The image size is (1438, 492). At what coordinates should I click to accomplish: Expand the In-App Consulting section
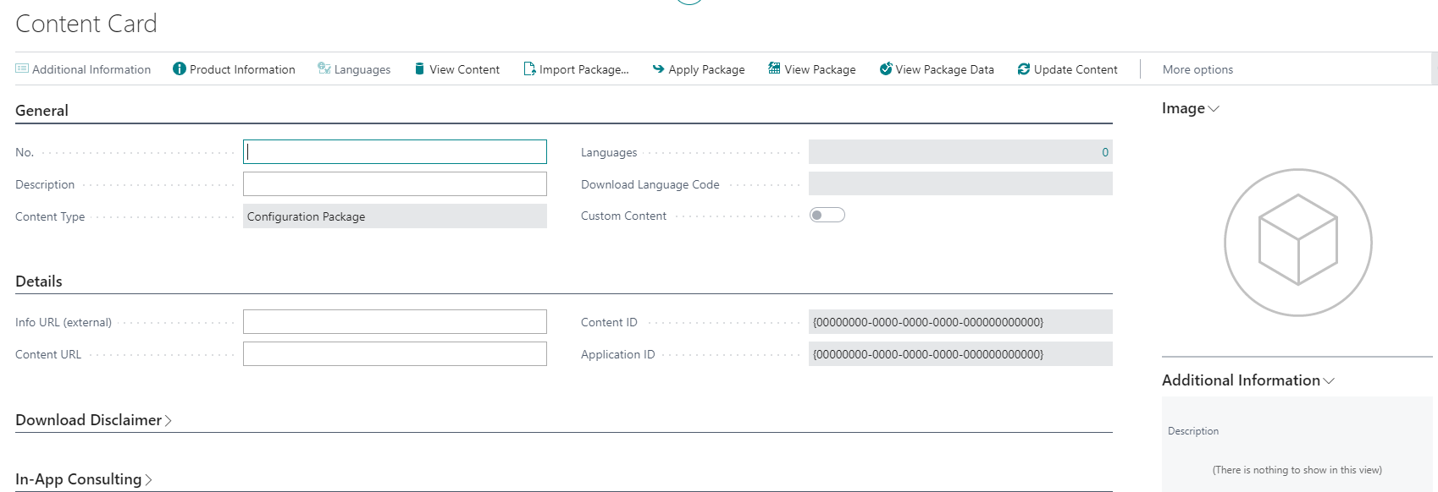(148, 480)
